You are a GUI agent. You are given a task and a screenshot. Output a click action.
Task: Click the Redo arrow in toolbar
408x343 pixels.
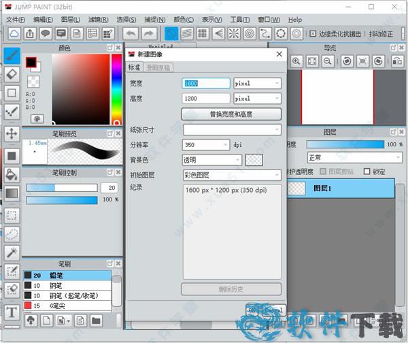coord(148,33)
